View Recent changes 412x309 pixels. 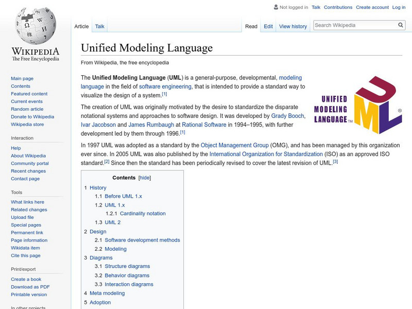click(28, 171)
